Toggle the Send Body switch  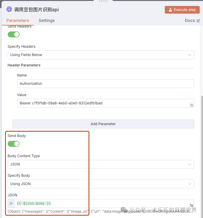[x=14, y=144]
